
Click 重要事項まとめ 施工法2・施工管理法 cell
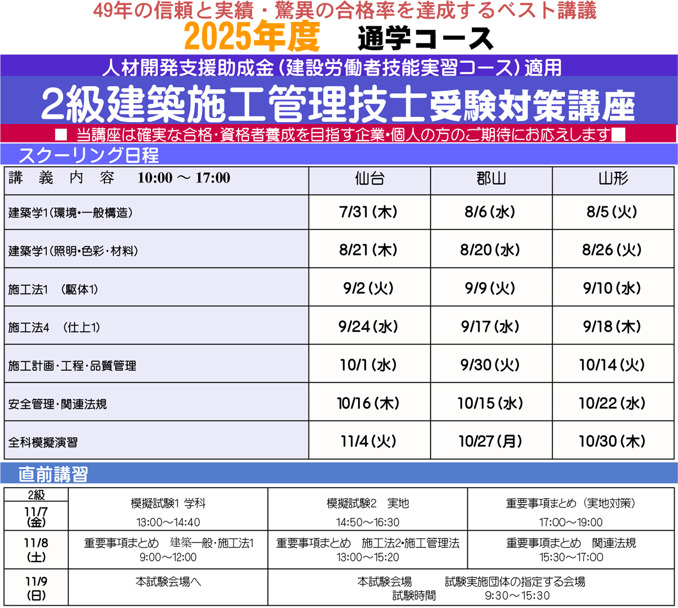click(x=368, y=550)
